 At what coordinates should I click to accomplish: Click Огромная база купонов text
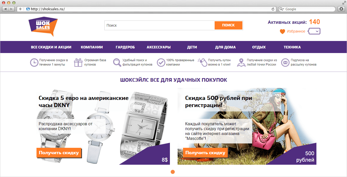[x=95, y=62]
